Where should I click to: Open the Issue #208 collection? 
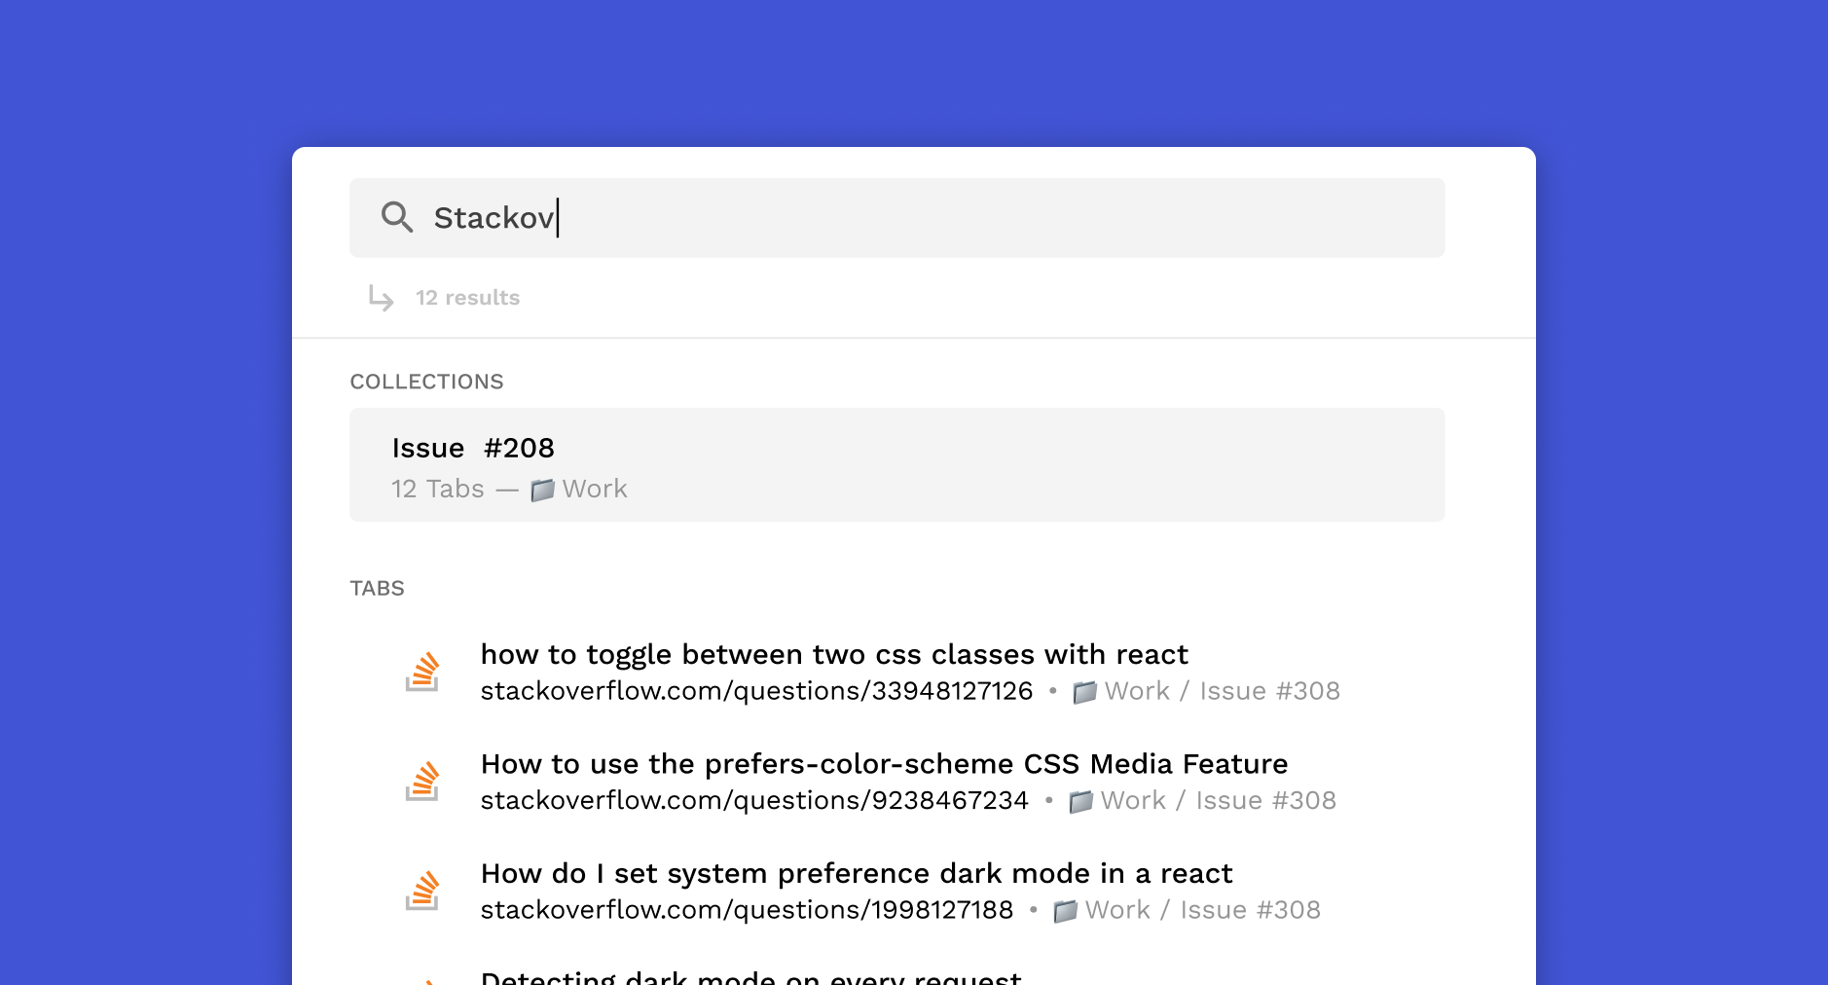pos(896,464)
